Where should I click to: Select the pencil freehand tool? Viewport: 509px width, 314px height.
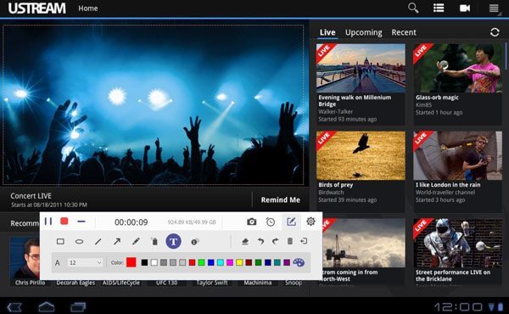(136, 241)
